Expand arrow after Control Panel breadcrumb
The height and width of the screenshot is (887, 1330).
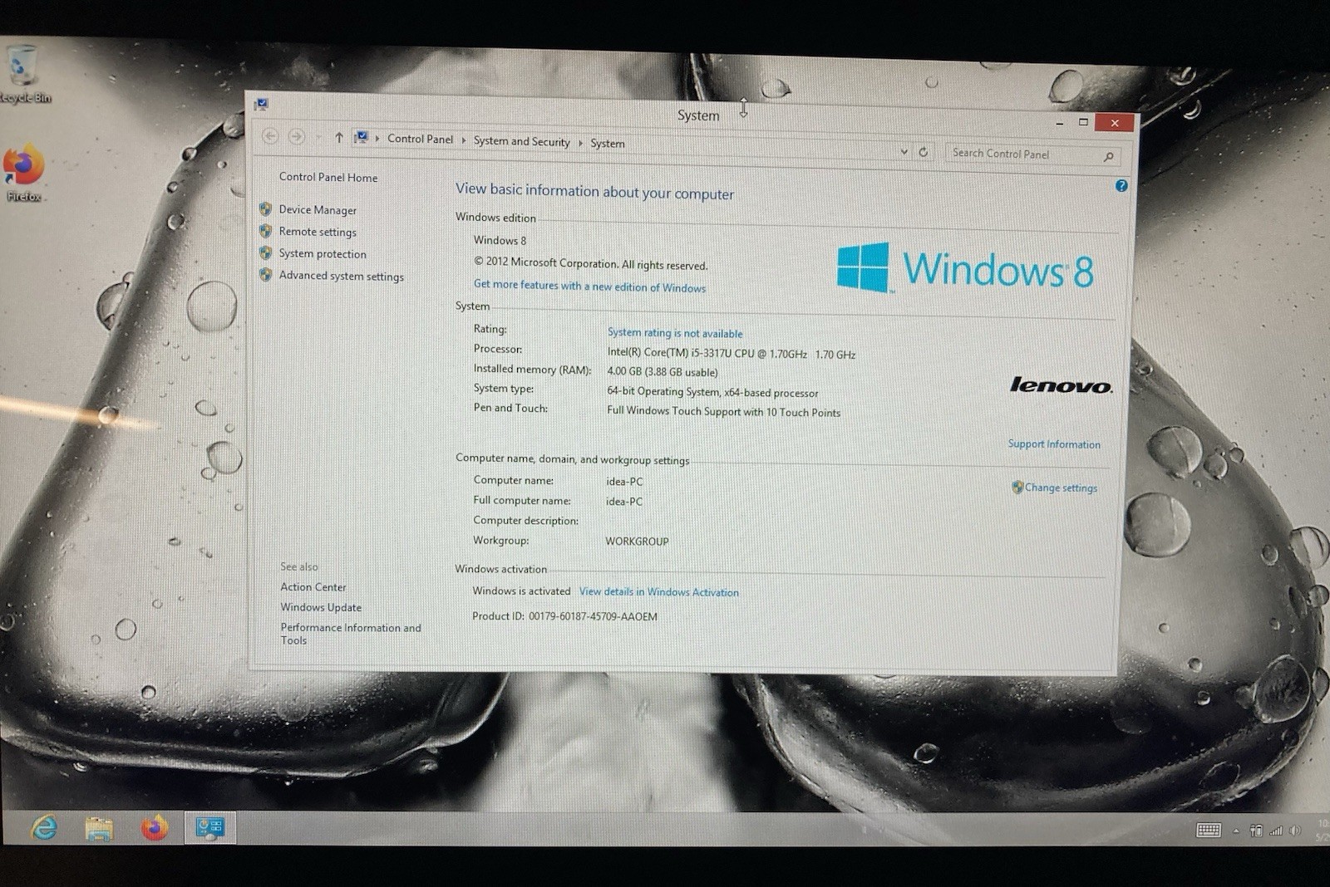click(x=464, y=140)
